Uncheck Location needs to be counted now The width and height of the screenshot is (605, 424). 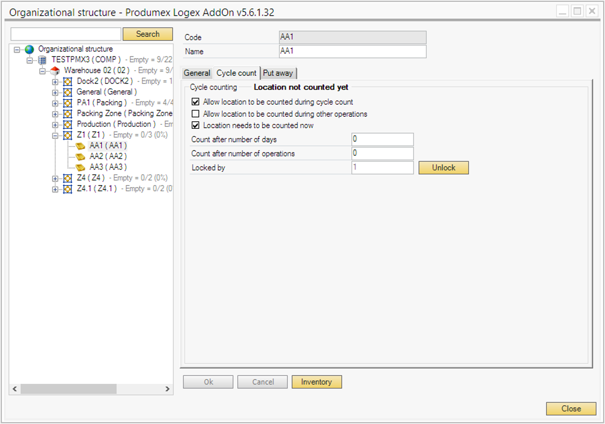pyautogui.click(x=195, y=125)
